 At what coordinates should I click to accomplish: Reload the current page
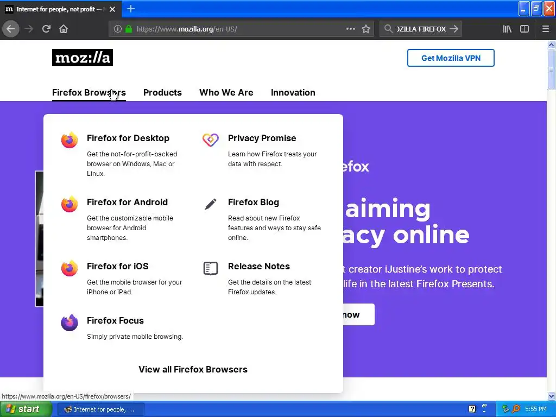tap(46, 29)
